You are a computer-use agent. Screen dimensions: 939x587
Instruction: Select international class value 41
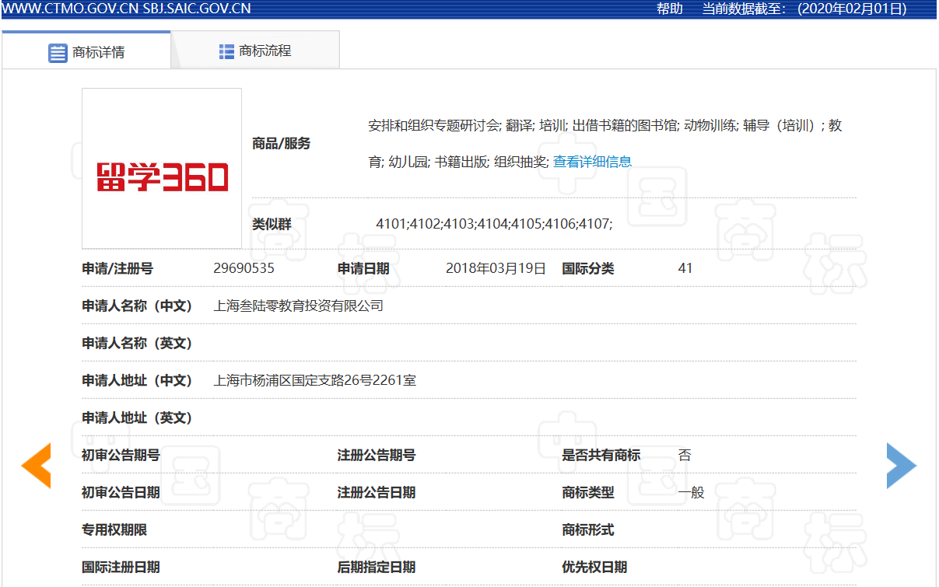point(685,268)
